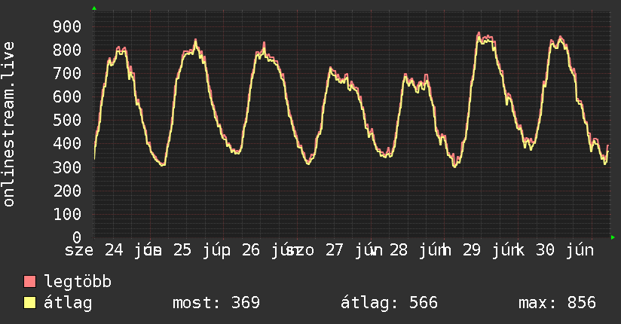
Task: Click the onlinestream.live vertical axis title
Action: (8, 124)
